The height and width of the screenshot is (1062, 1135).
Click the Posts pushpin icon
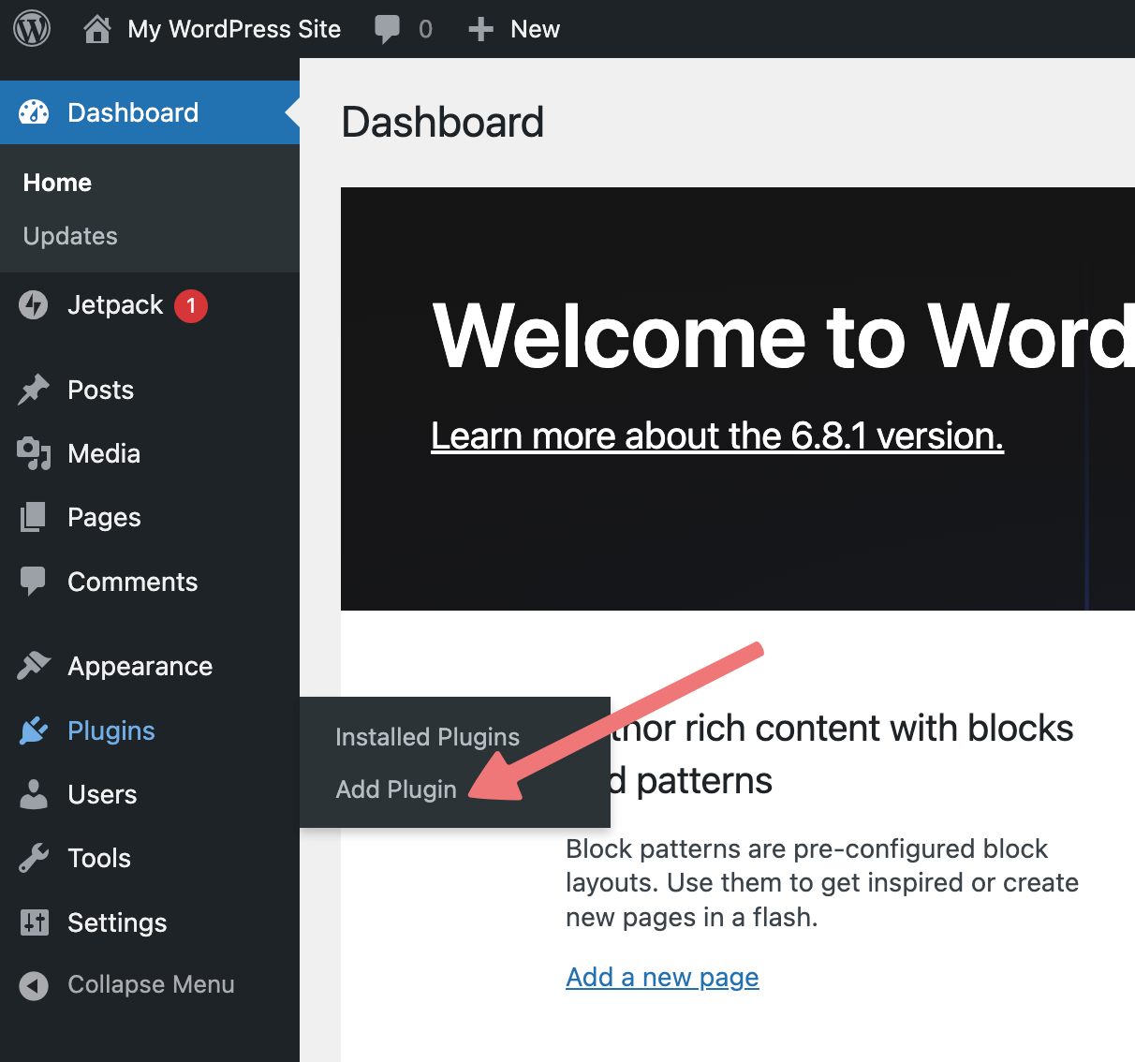pos(34,390)
